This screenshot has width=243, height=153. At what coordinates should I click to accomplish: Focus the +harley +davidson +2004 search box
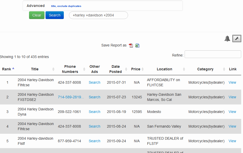pos(98,15)
